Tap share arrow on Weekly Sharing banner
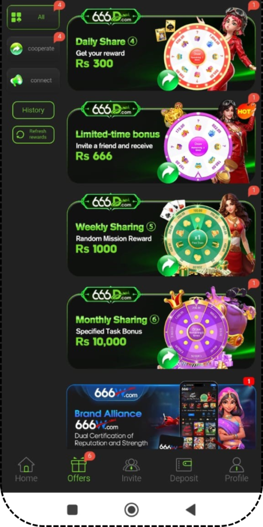Viewport: 263px width, 527px height. (168, 266)
